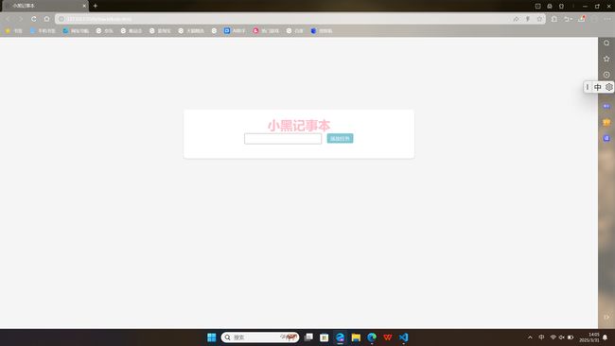Open File Explorer from the taskbar

click(356, 337)
